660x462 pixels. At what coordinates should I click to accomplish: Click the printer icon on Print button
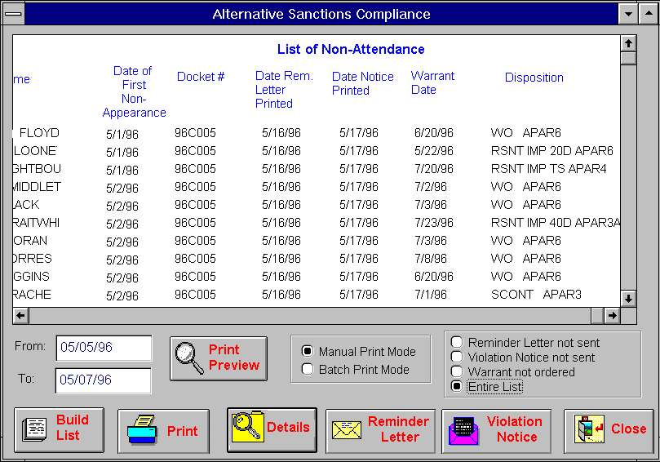(x=142, y=430)
